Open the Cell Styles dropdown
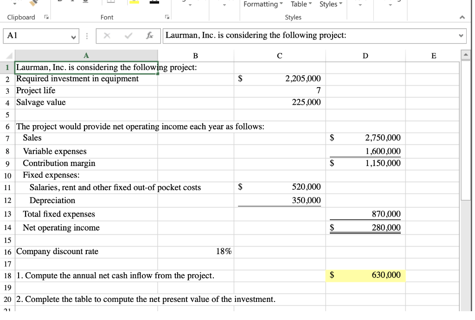Screen dimensions: 475x320 [x=330, y=4]
